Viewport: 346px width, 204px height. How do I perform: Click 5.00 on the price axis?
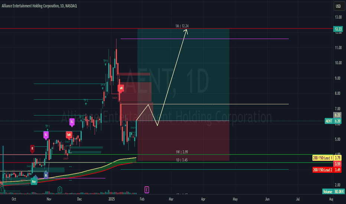pos(338,139)
